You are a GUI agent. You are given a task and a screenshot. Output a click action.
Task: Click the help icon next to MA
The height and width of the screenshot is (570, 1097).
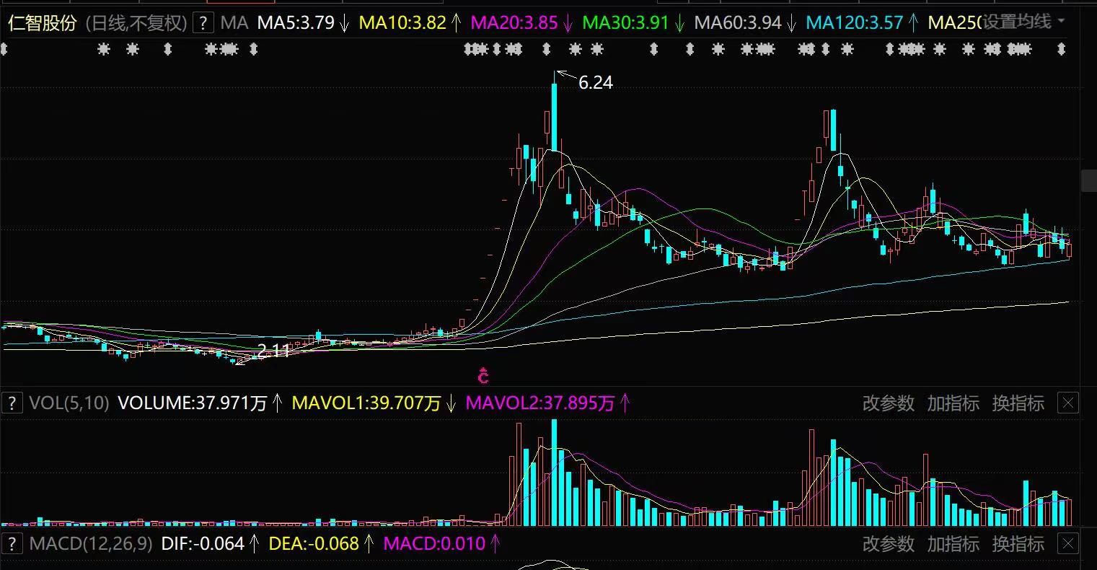pyautogui.click(x=203, y=23)
